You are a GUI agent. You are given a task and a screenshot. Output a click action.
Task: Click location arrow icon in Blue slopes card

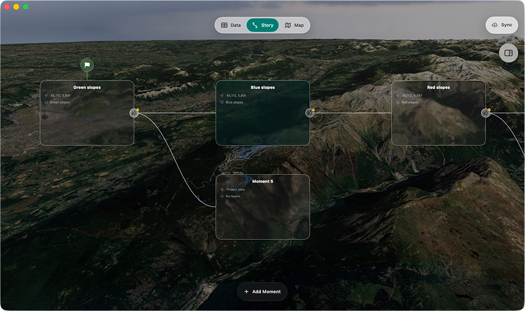(x=221, y=96)
